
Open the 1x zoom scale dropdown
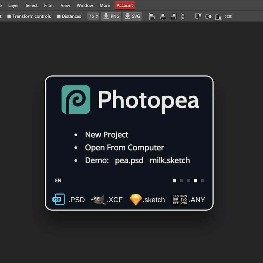pos(92,16)
